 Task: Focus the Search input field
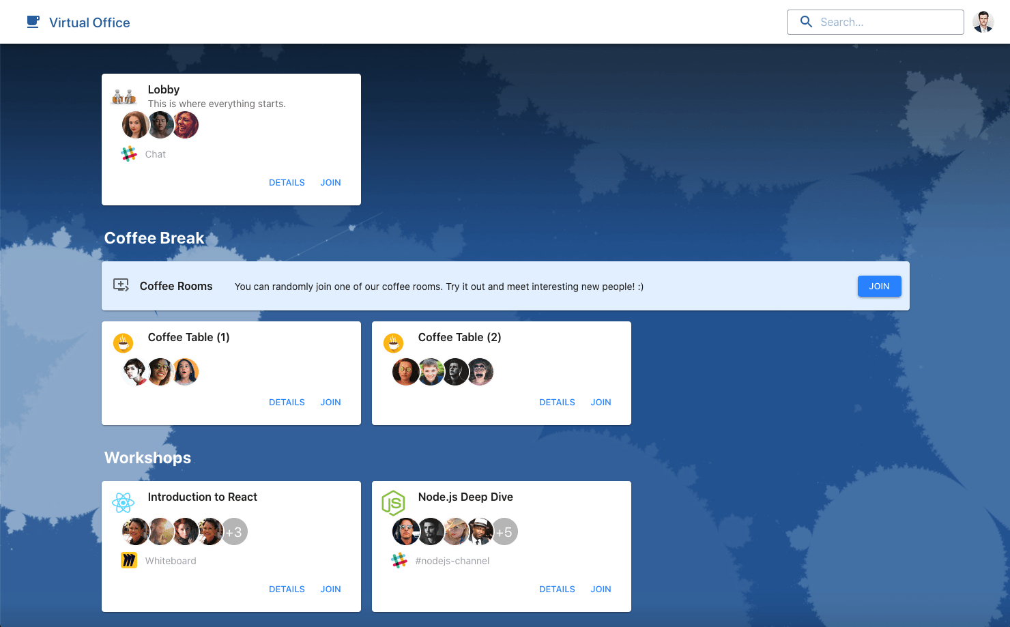(x=876, y=22)
